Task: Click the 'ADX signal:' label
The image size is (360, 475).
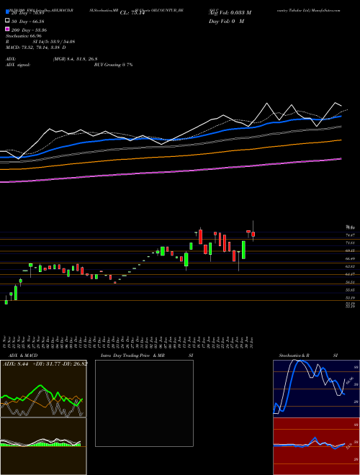Action: [x=17, y=65]
